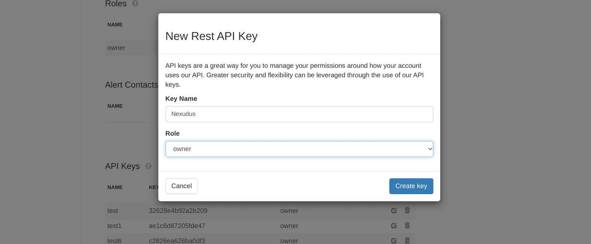Click the edit icon for test key
Viewport: 591px width, 244px height.
(394, 210)
